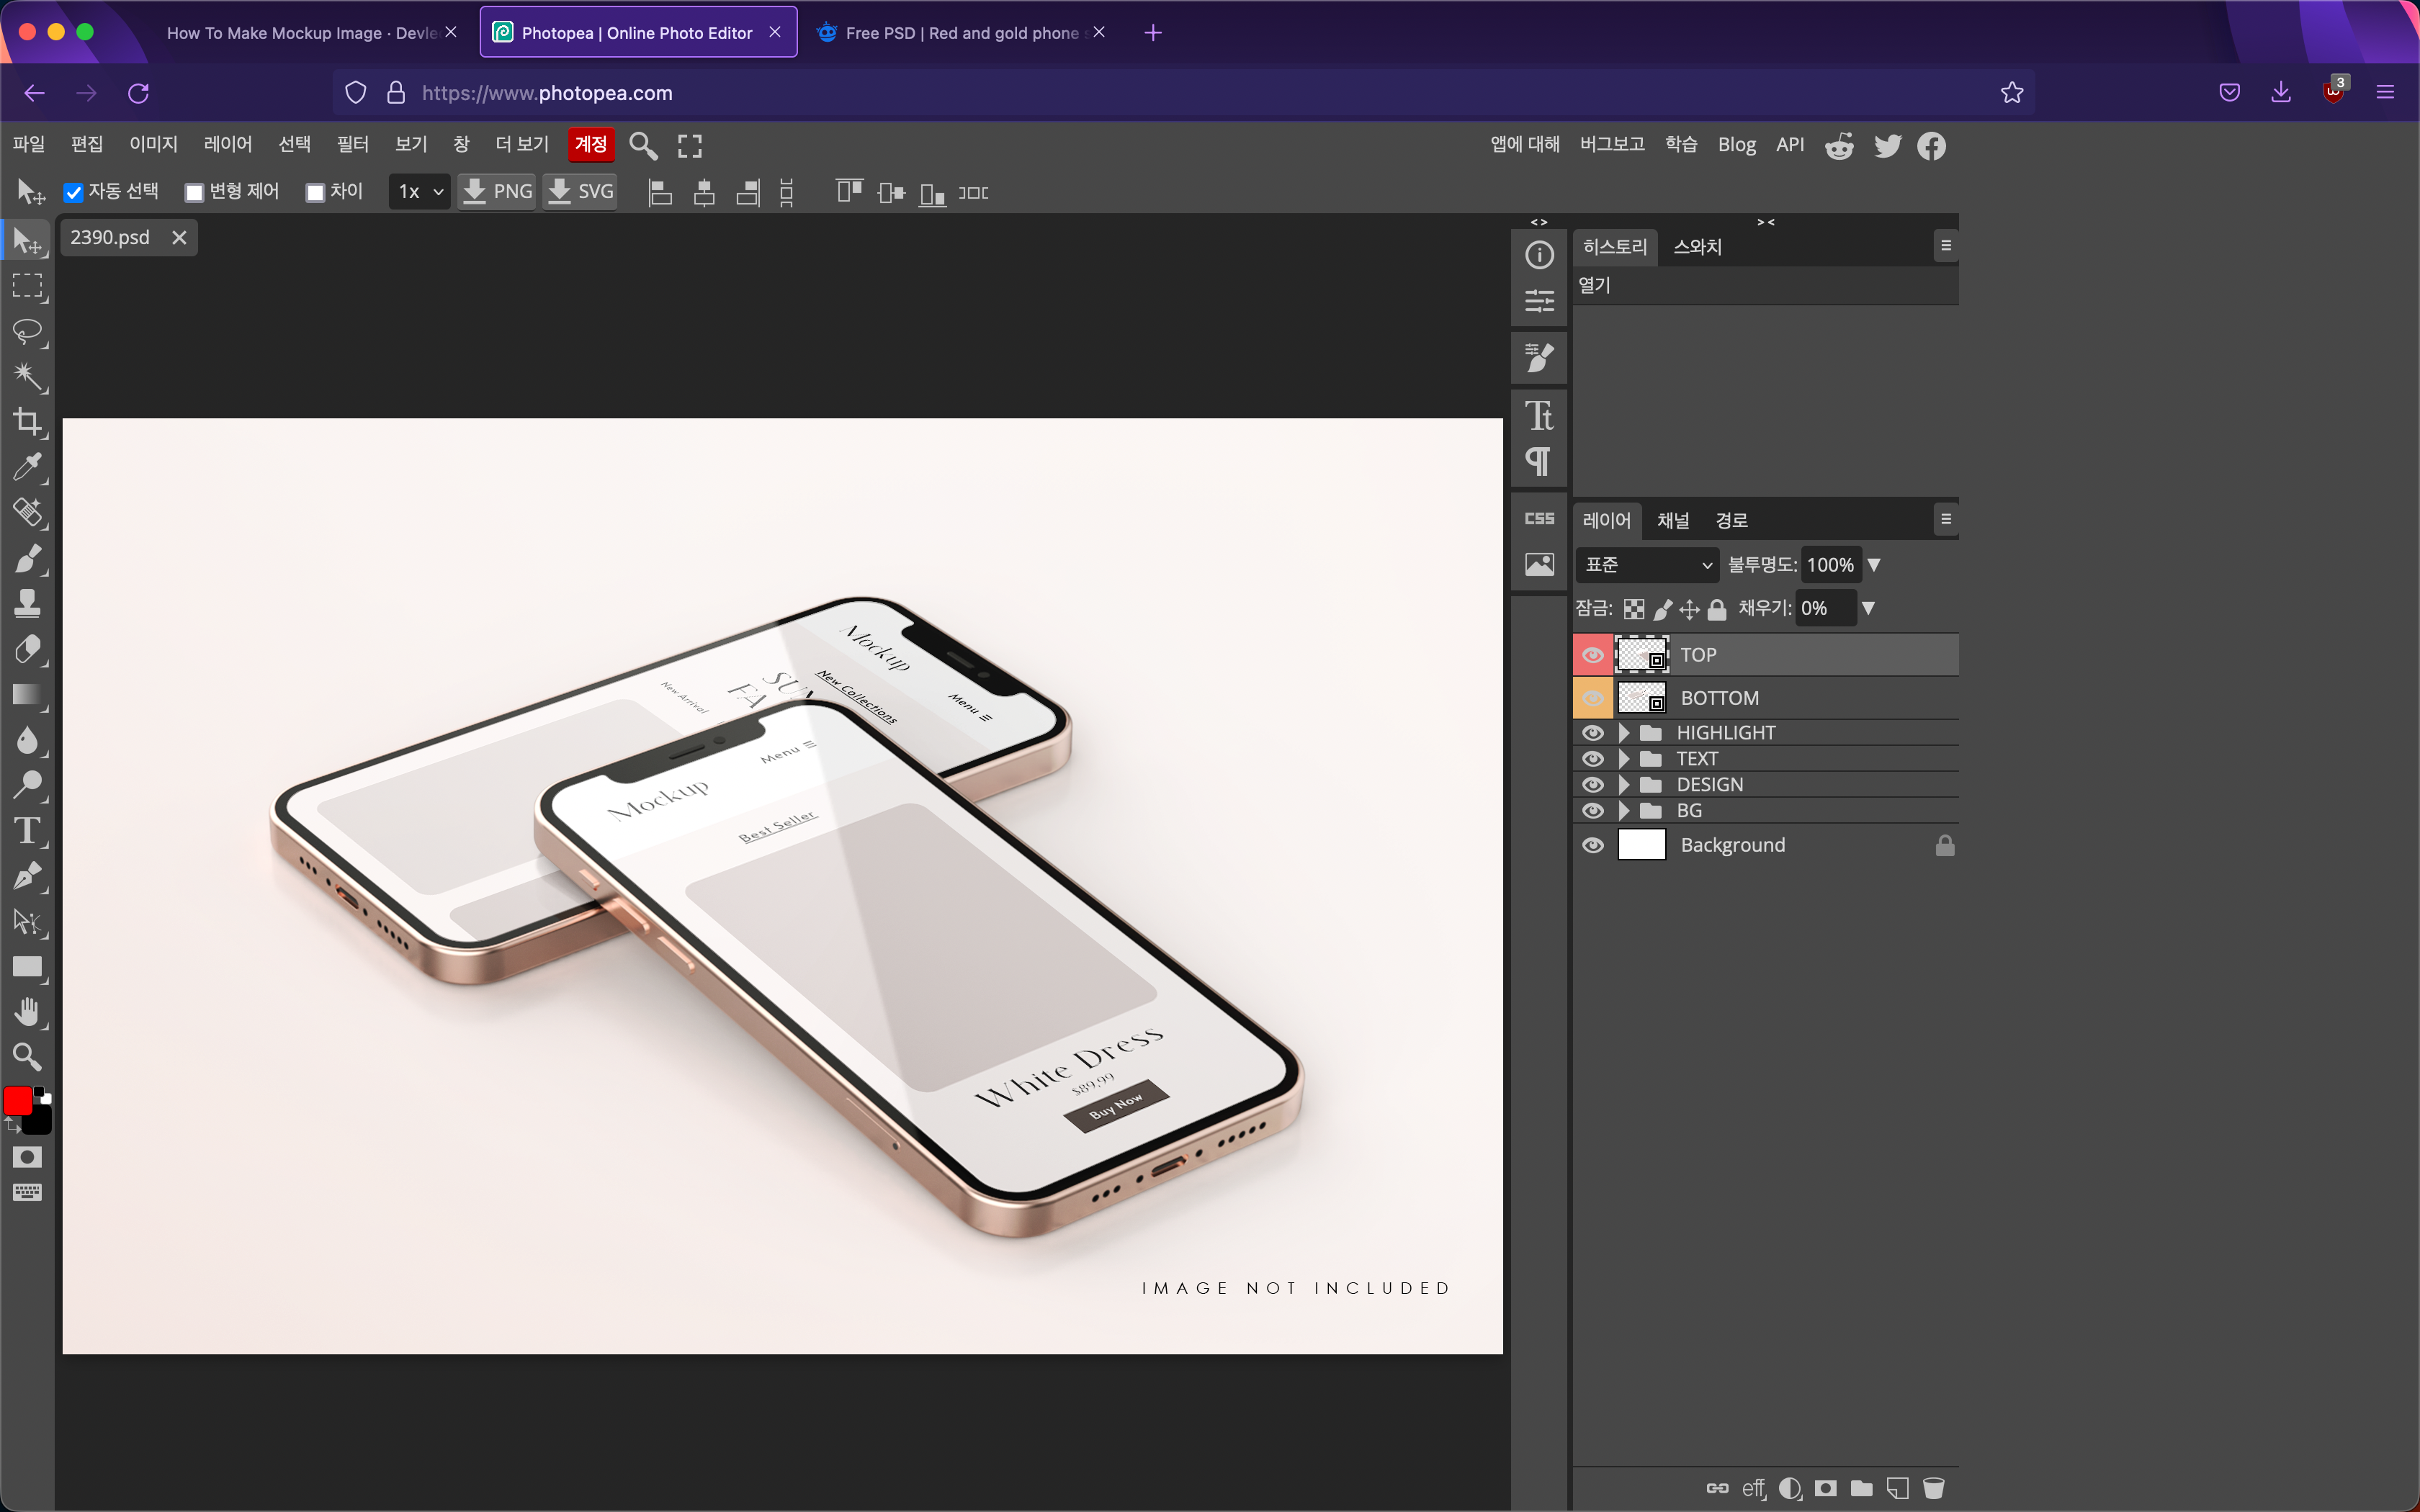The image size is (2420, 1512).
Task: Open the character panel icon
Action: (x=1539, y=415)
